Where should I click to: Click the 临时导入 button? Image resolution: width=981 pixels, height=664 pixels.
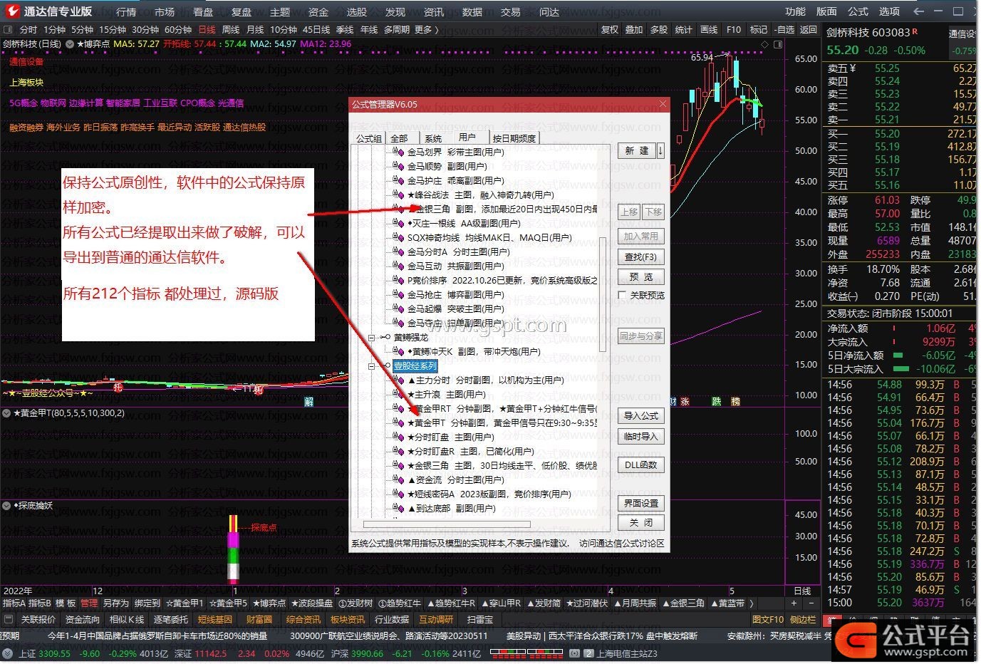(x=640, y=436)
